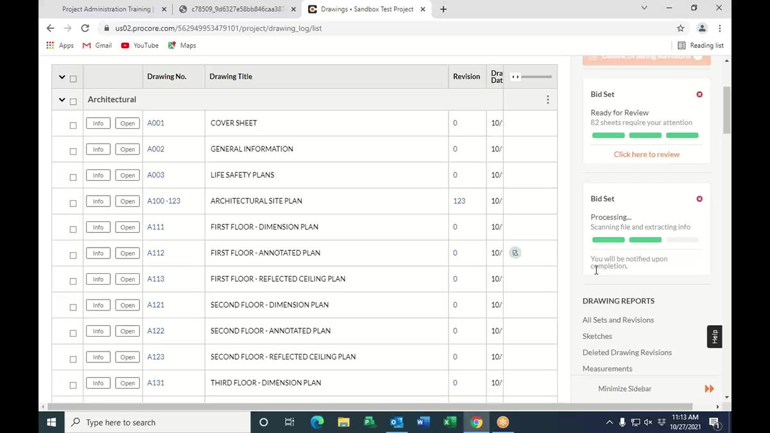The image size is (770, 433).
Task: Open the YouTube bookmark
Action: 139,46
